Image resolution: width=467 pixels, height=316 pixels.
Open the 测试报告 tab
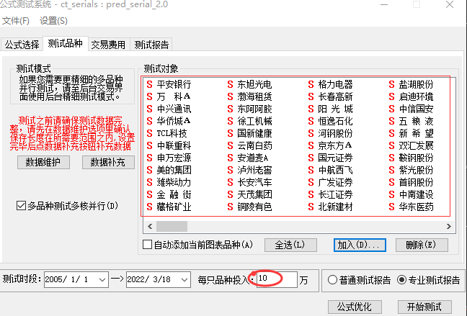(151, 45)
